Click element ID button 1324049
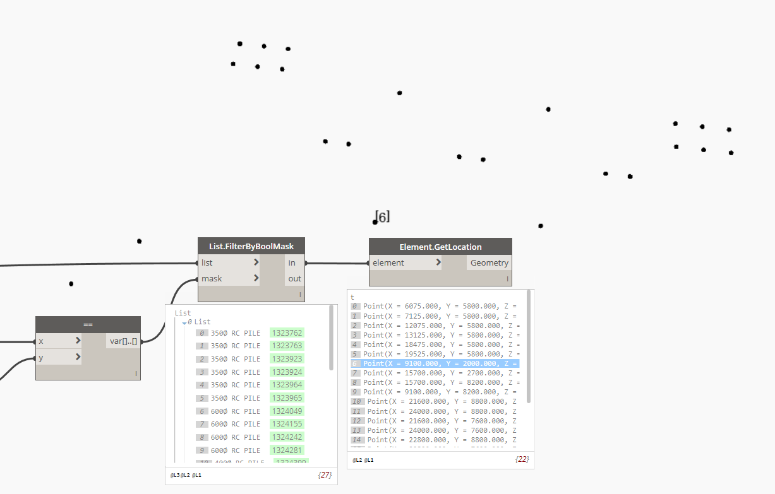This screenshot has height=494, width=775. click(x=287, y=411)
